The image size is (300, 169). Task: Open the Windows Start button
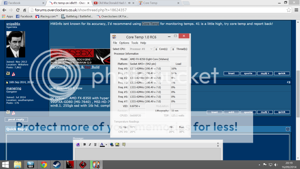(5, 165)
